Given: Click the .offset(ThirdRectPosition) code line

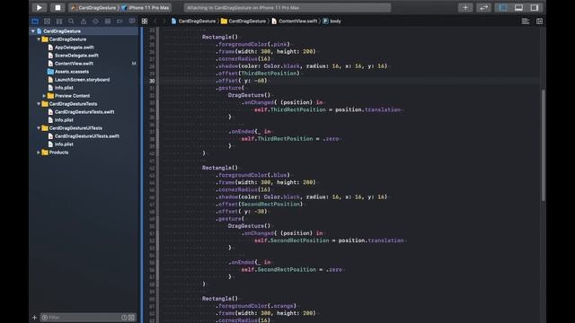Looking at the screenshot, I should [x=258, y=74].
